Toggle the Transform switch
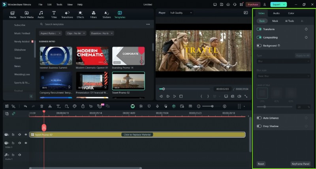 [259, 29]
